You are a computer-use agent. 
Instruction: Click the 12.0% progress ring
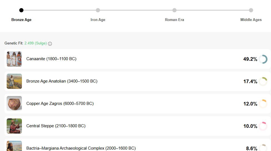(263, 104)
